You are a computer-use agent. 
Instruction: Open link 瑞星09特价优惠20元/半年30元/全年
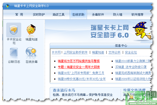coord(82,79)
